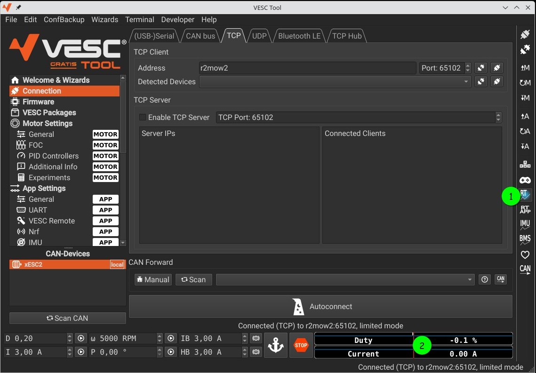Screen dimensions: 536x373
Task: Click the heart alive-signal icon
Action: 525,255
